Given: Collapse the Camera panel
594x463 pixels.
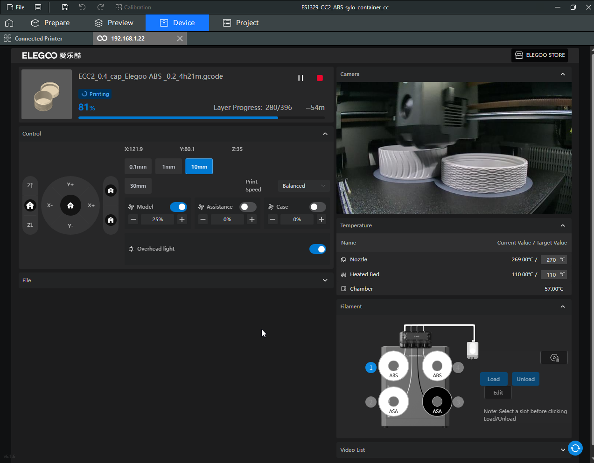Looking at the screenshot, I should [x=562, y=74].
